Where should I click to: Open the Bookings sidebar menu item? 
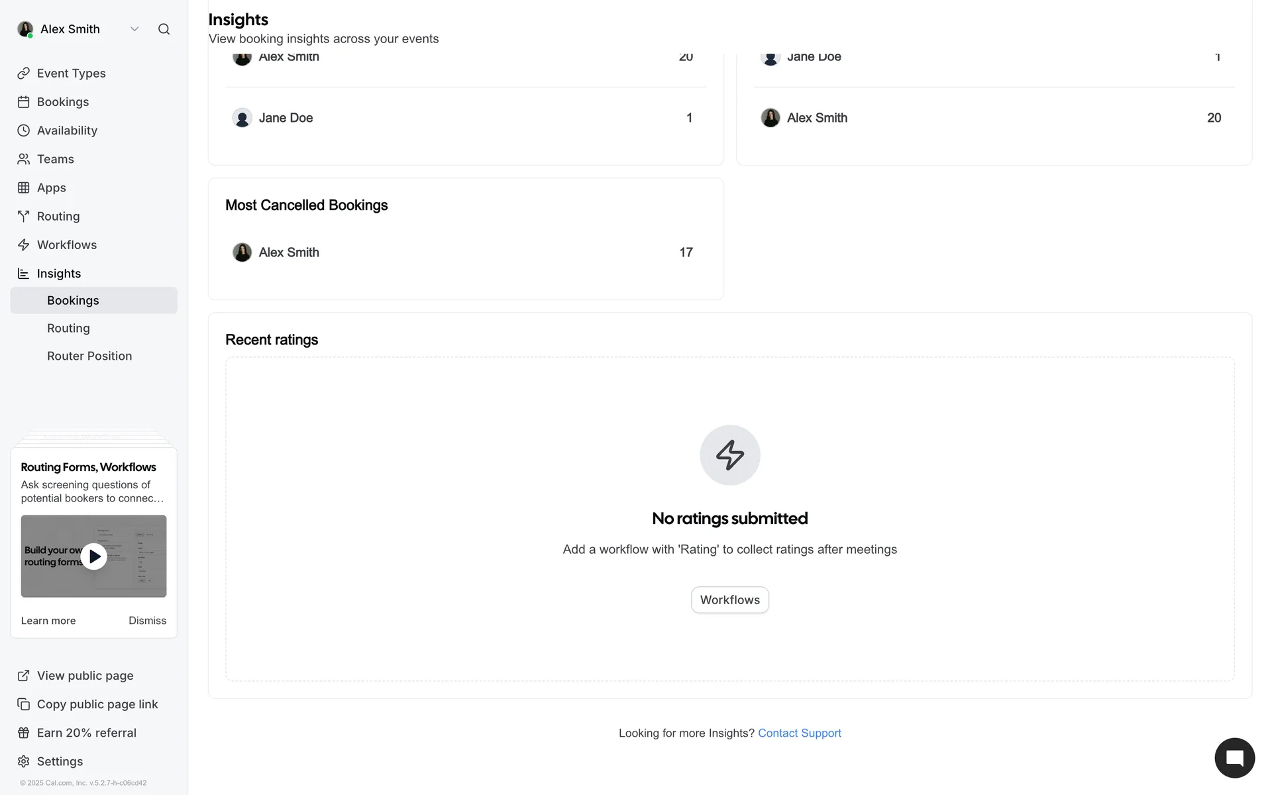coord(63,102)
